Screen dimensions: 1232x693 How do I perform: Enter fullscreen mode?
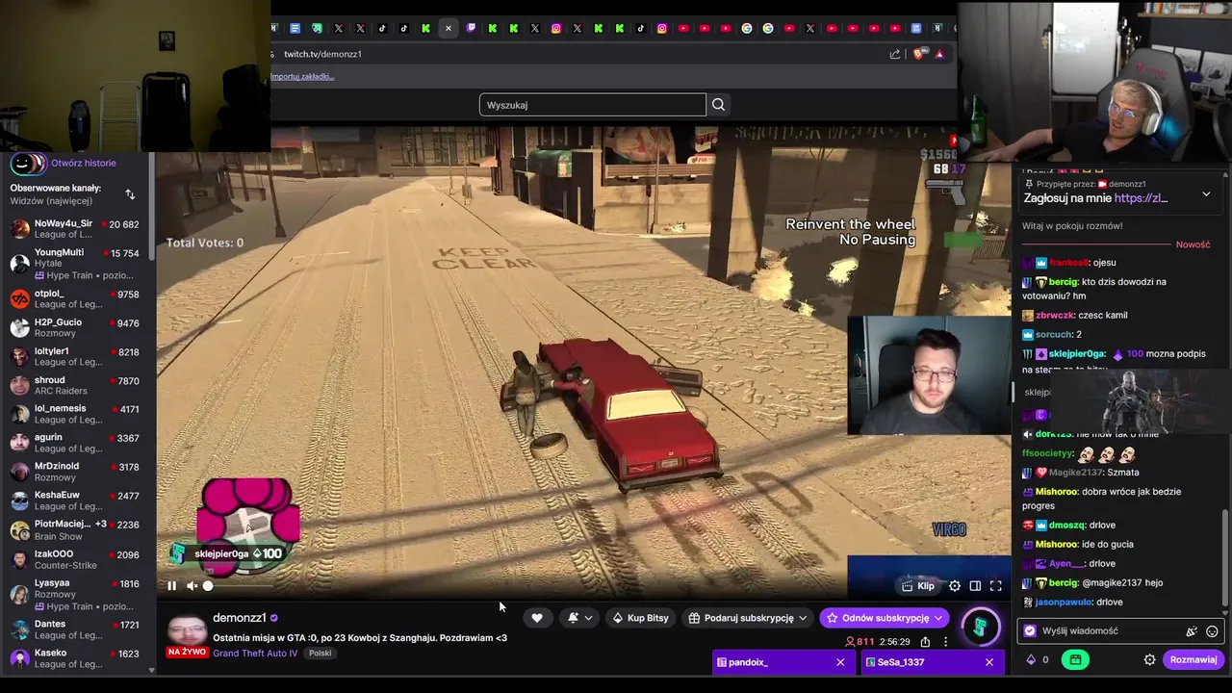tap(996, 585)
